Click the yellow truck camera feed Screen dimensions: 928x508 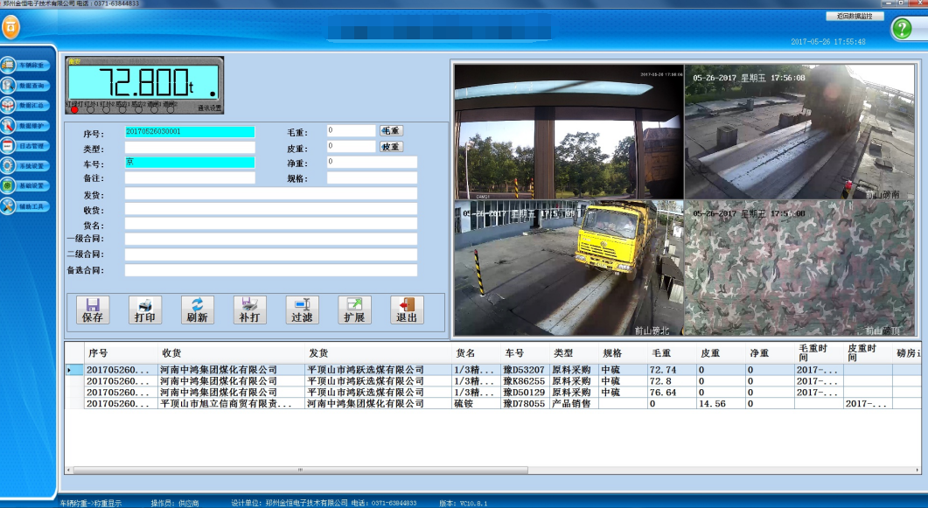[567, 268]
